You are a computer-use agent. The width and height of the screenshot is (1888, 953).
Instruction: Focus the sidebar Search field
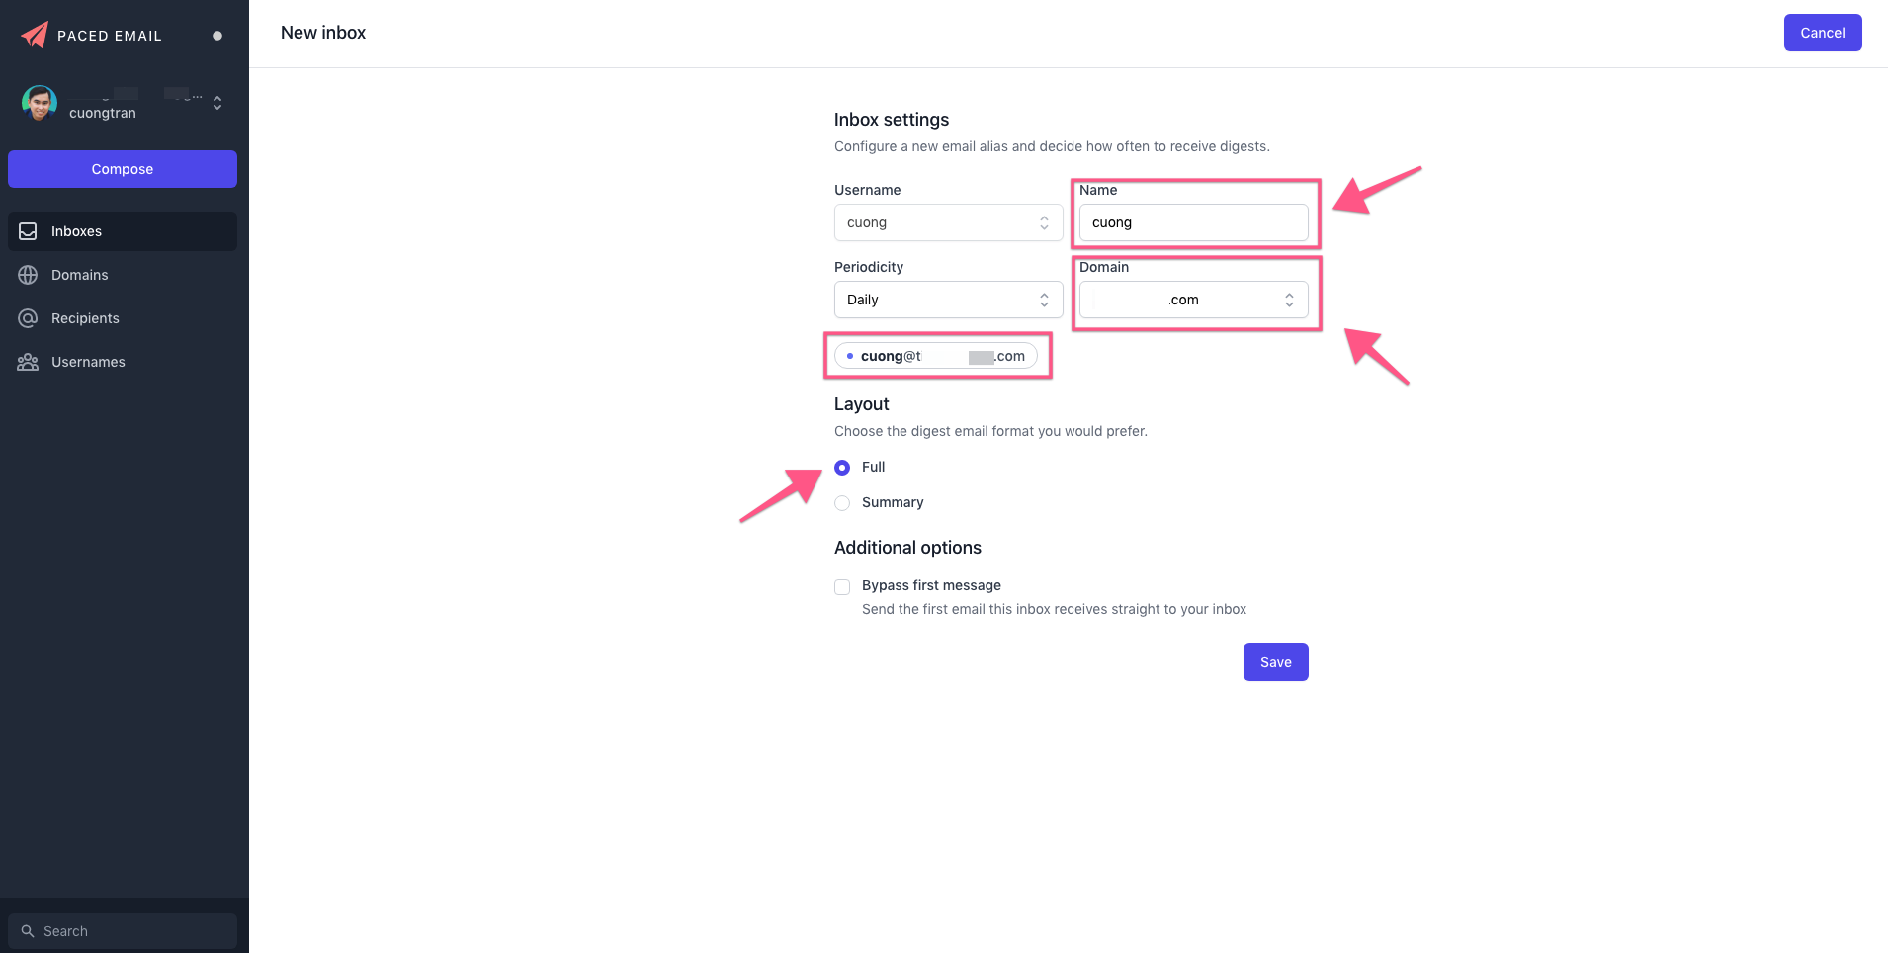[x=123, y=931]
